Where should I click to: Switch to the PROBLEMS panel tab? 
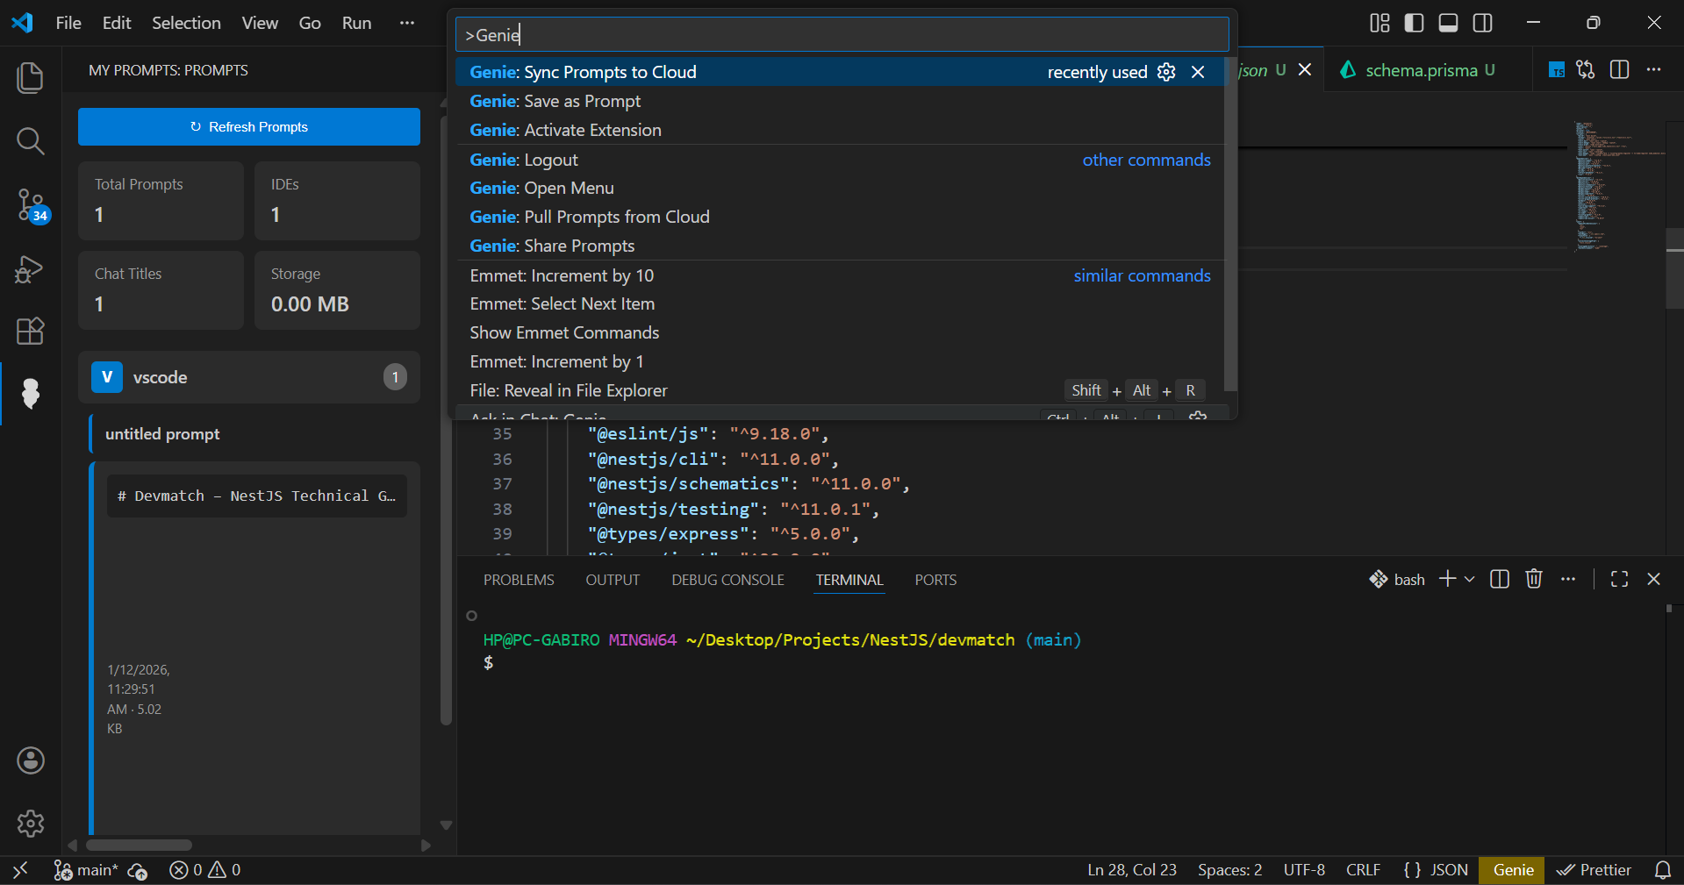pos(519,580)
